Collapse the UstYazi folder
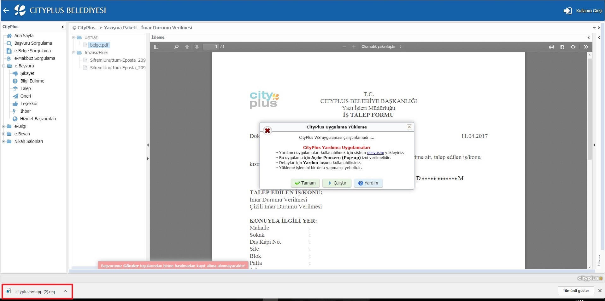605x301 pixels. (x=74, y=37)
